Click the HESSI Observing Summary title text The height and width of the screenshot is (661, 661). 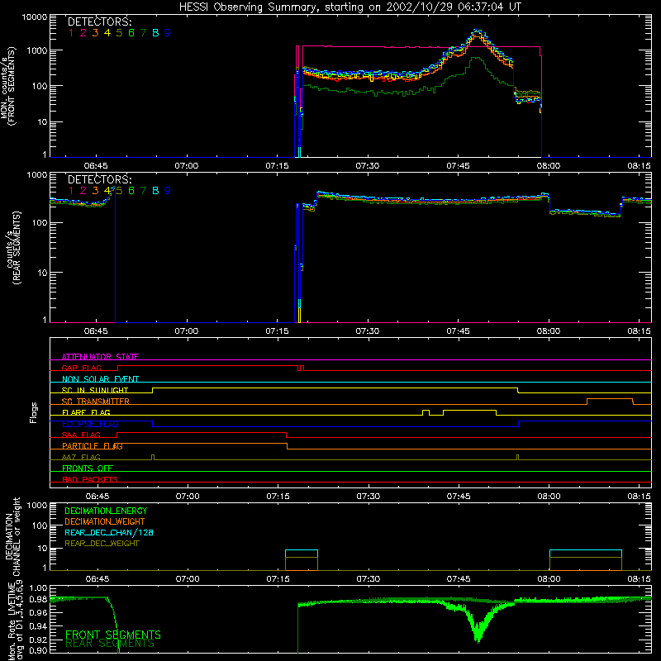(x=350, y=7)
